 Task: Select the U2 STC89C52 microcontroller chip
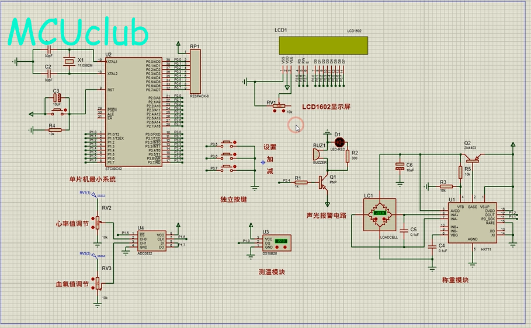(133, 111)
